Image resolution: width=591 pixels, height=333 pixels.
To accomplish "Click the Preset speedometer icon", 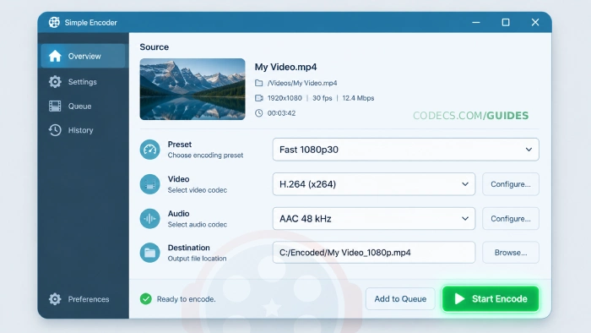I will pos(150,150).
